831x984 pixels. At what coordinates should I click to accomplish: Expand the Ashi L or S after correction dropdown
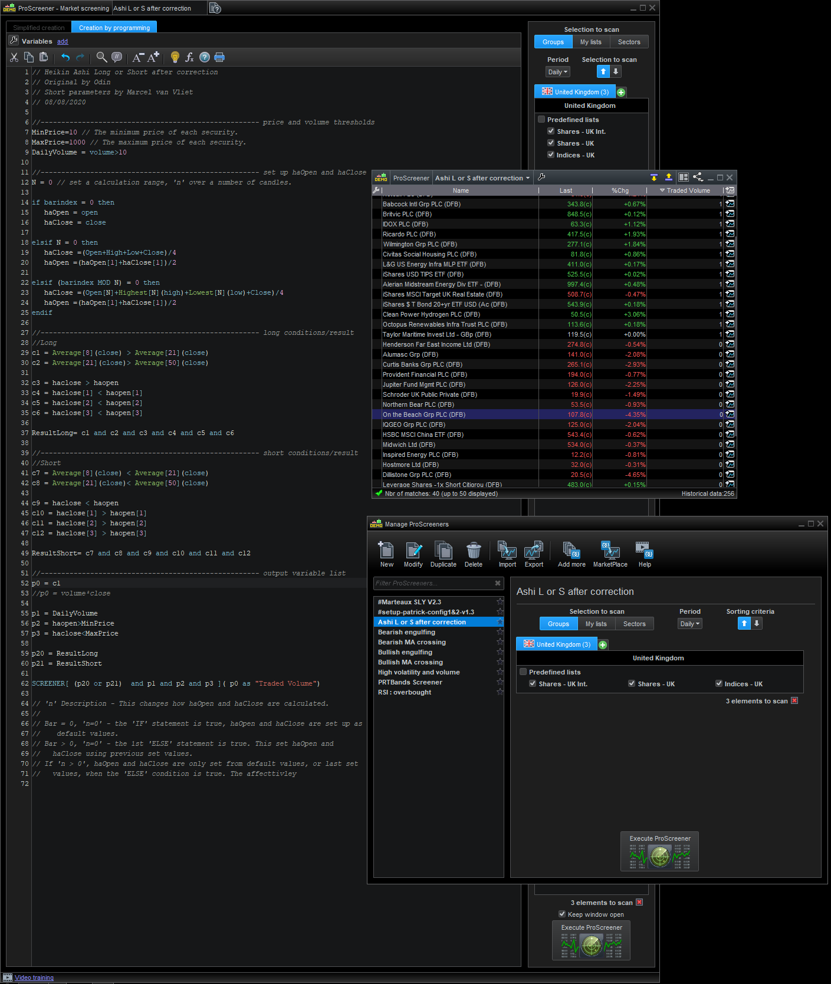pyautogui.click(x=482, y=178)
